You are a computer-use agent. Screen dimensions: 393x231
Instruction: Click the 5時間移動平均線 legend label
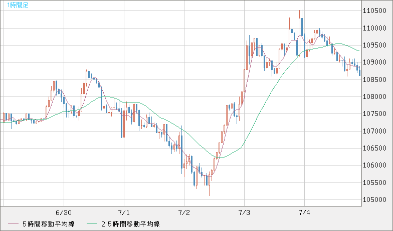[x=48, y=224]
